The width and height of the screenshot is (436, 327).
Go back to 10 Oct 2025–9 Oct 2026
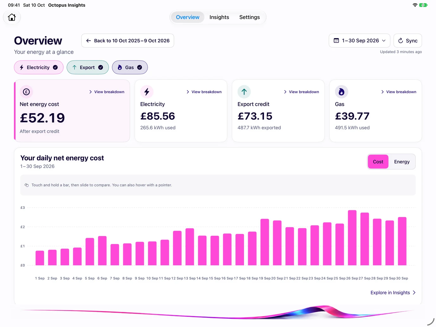(128, 41)
